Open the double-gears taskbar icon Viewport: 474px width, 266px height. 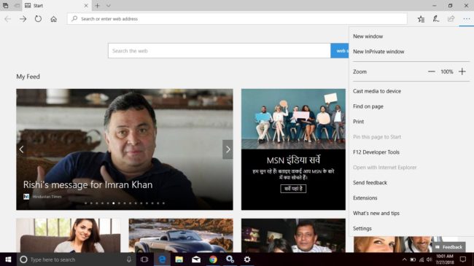230,259
